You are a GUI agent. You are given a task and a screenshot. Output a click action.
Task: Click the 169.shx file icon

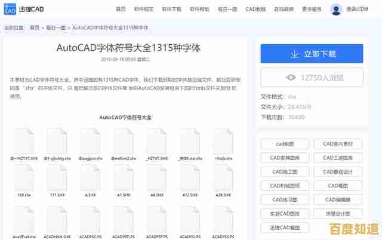click(x=24, y=177)
